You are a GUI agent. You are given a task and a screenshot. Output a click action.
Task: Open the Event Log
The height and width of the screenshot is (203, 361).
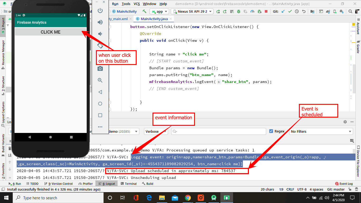[x=344, y=184]
